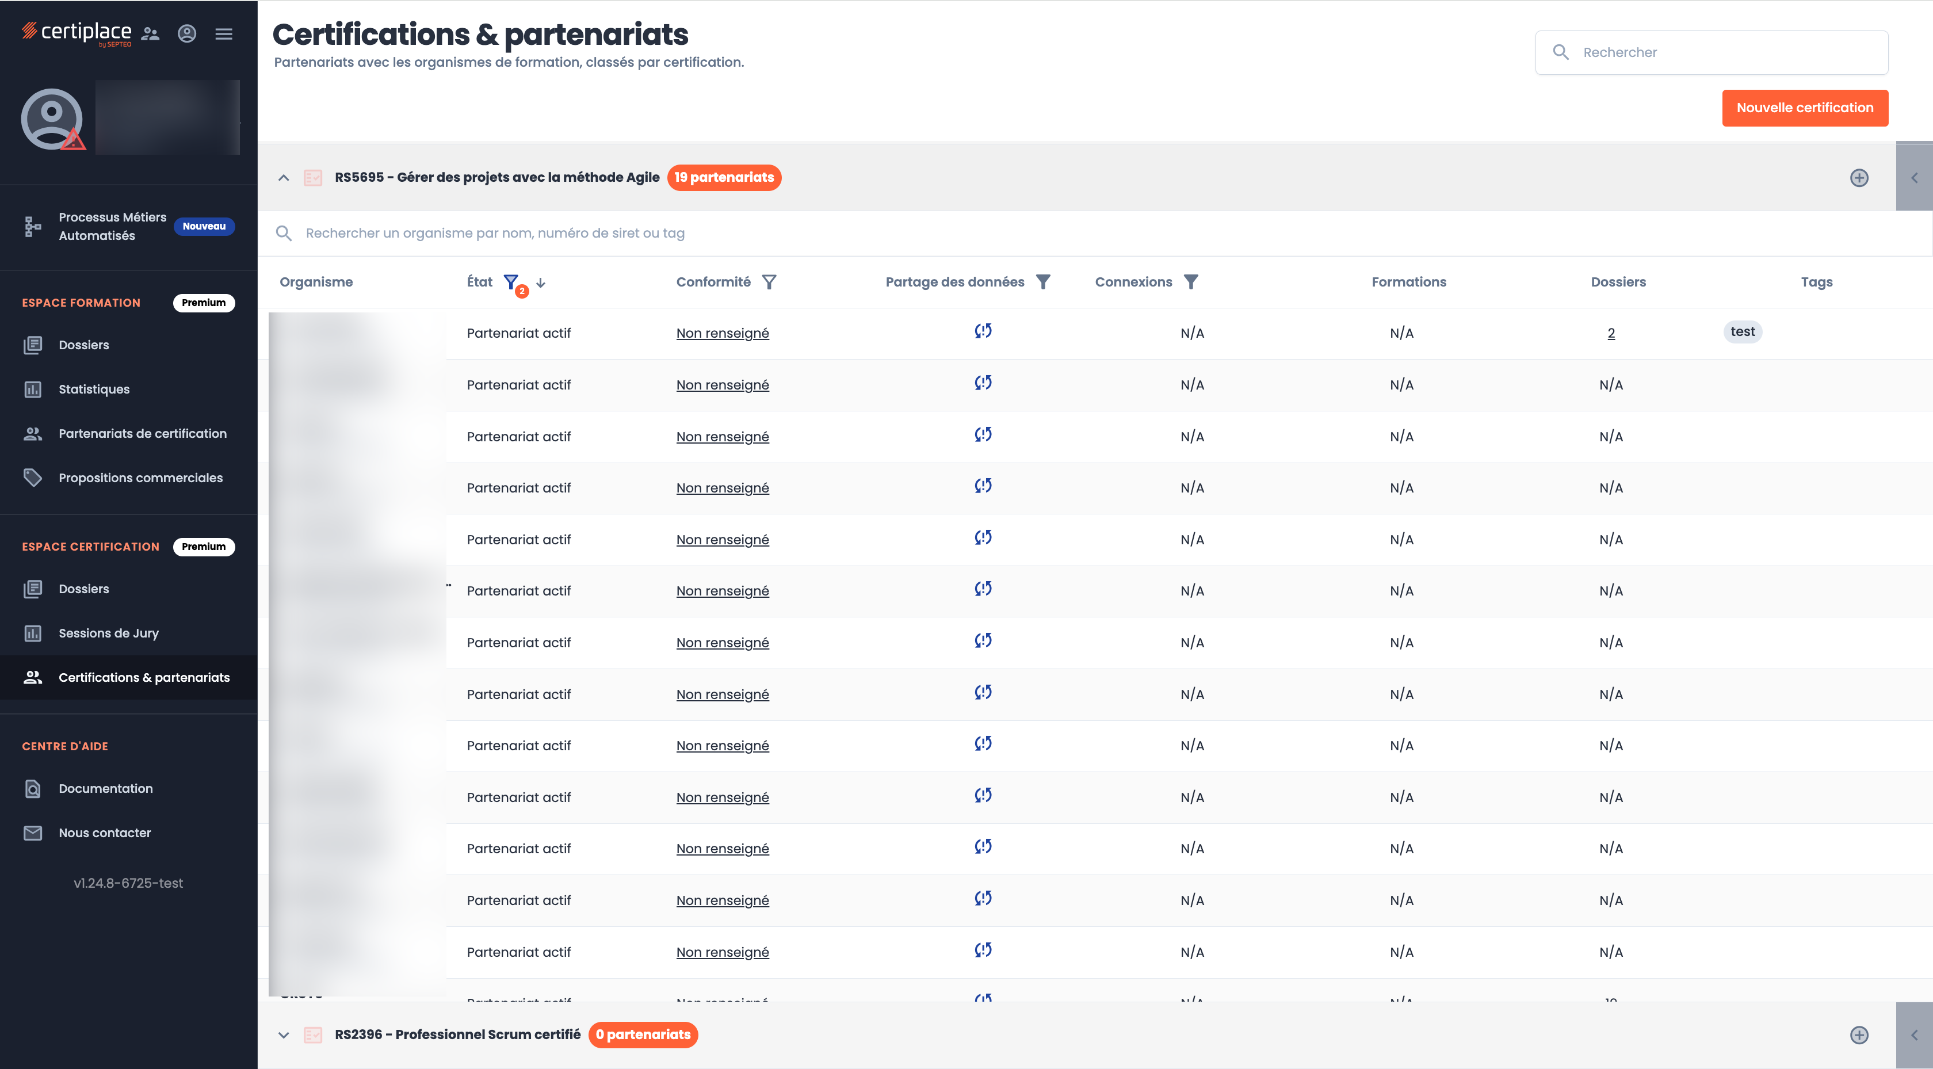This screenshot has height=1069, width=1933.
Task: Open the first Non renseigné conformity link
Action: (x=722, y=333)
